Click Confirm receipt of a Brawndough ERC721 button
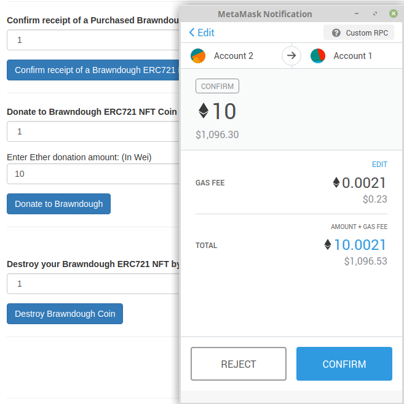 pyautogui.click(x=93, y=70)
